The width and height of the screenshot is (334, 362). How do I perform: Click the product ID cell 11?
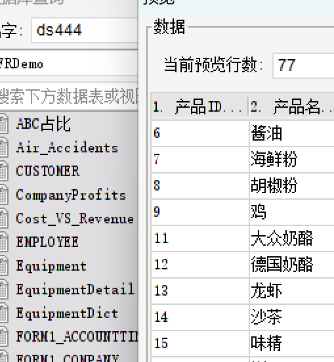200,238
